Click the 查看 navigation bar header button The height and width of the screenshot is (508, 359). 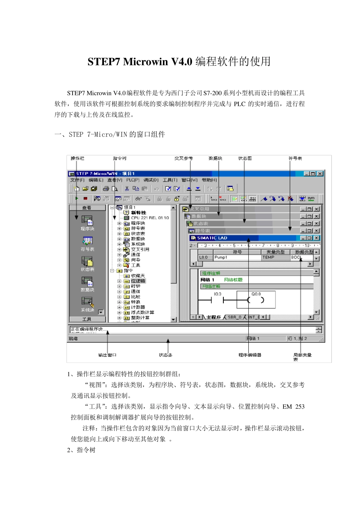point(87,208)
